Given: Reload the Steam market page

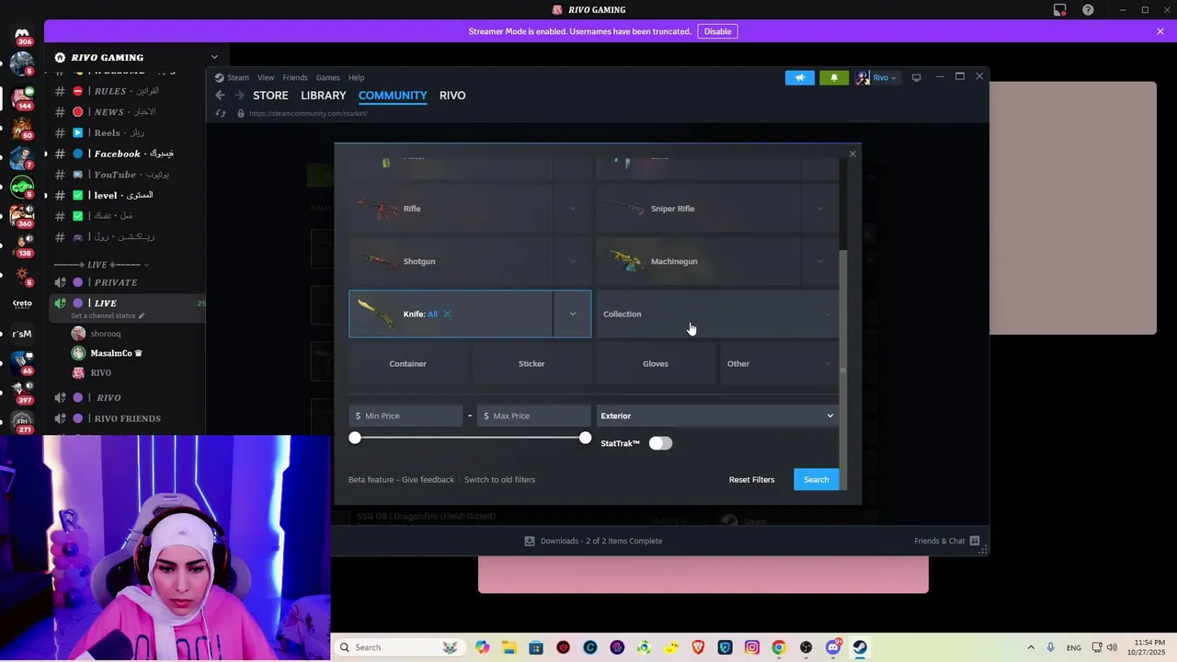Looking at the screenshot, I should point(221,113).
